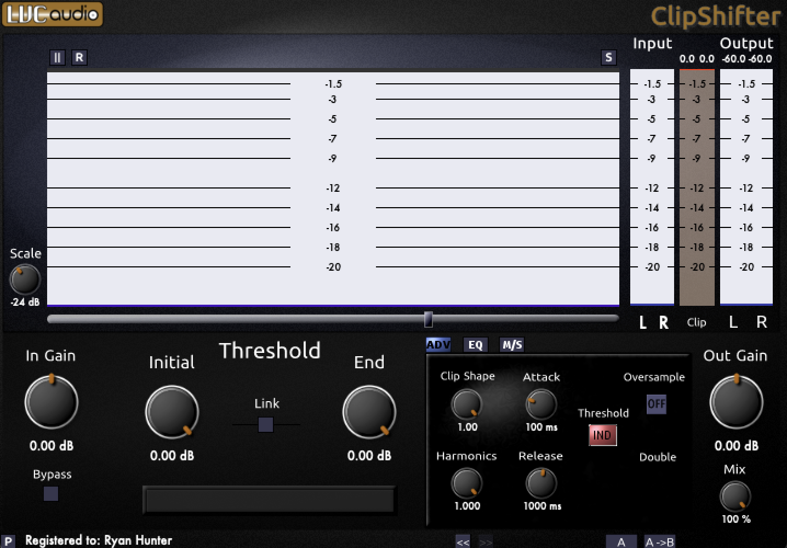Click the S icon above the meters

[608, 57]
